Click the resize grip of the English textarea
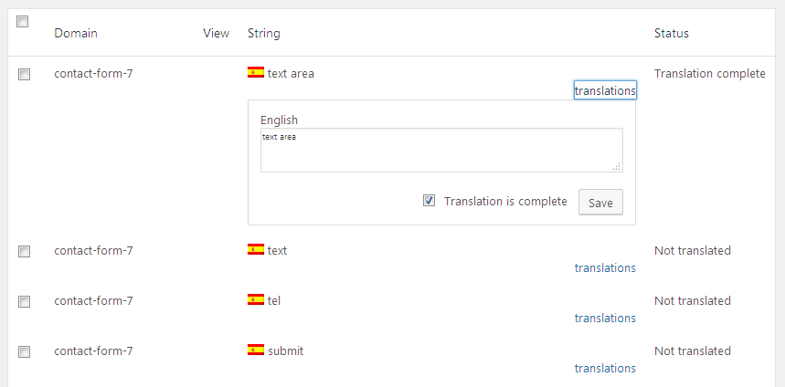 pos(617,167)
